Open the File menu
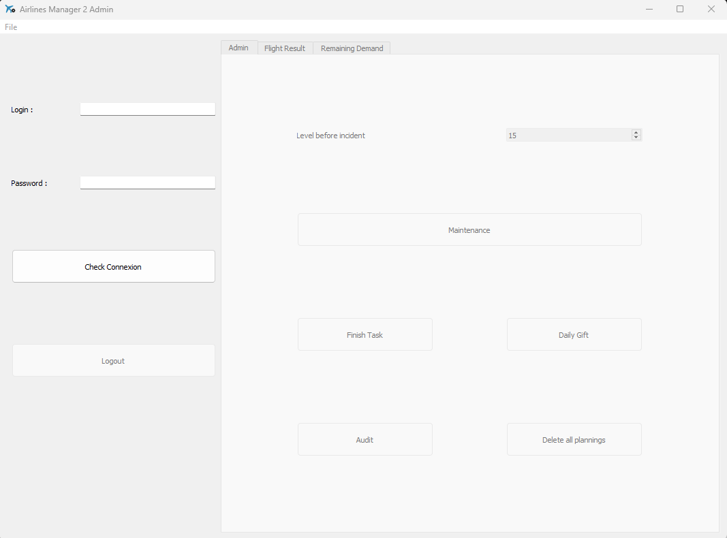 coord(11,27)
